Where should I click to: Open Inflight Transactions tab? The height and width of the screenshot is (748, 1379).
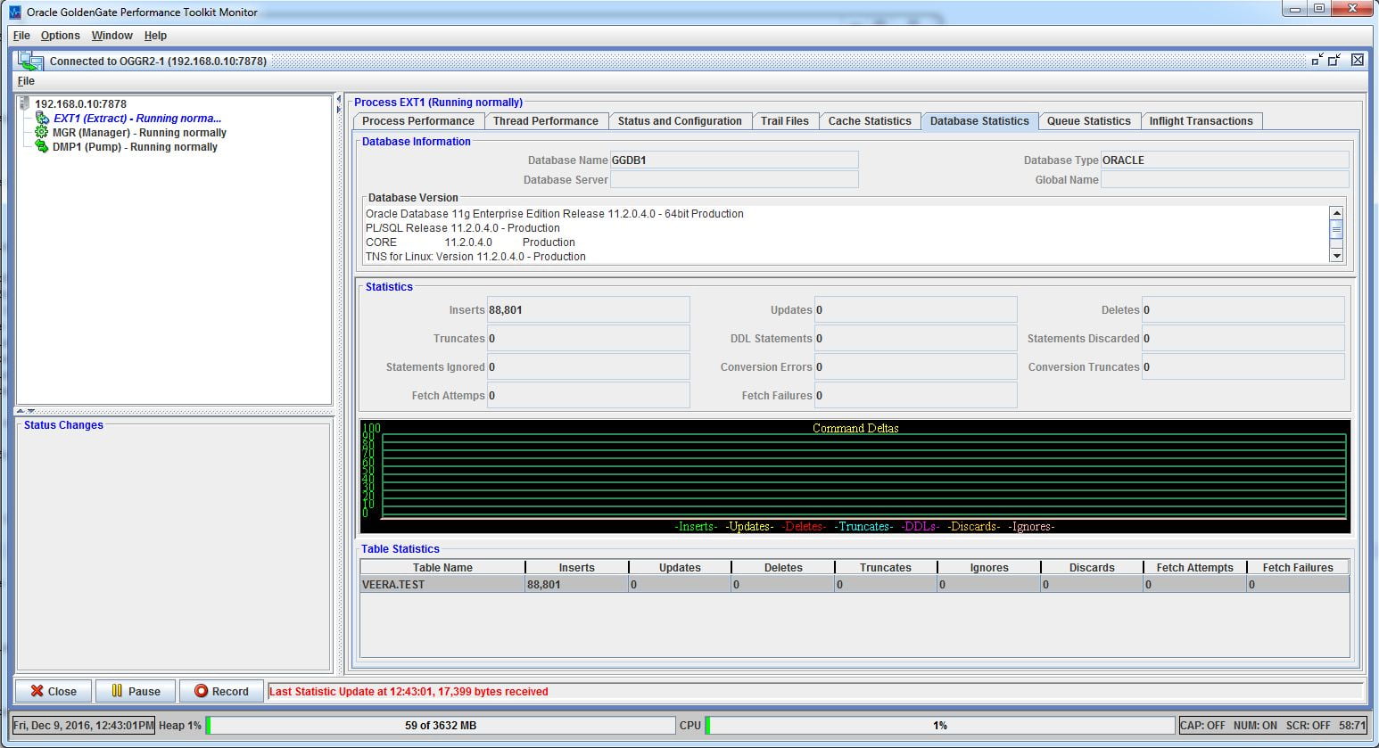[x=1201, y=121]
